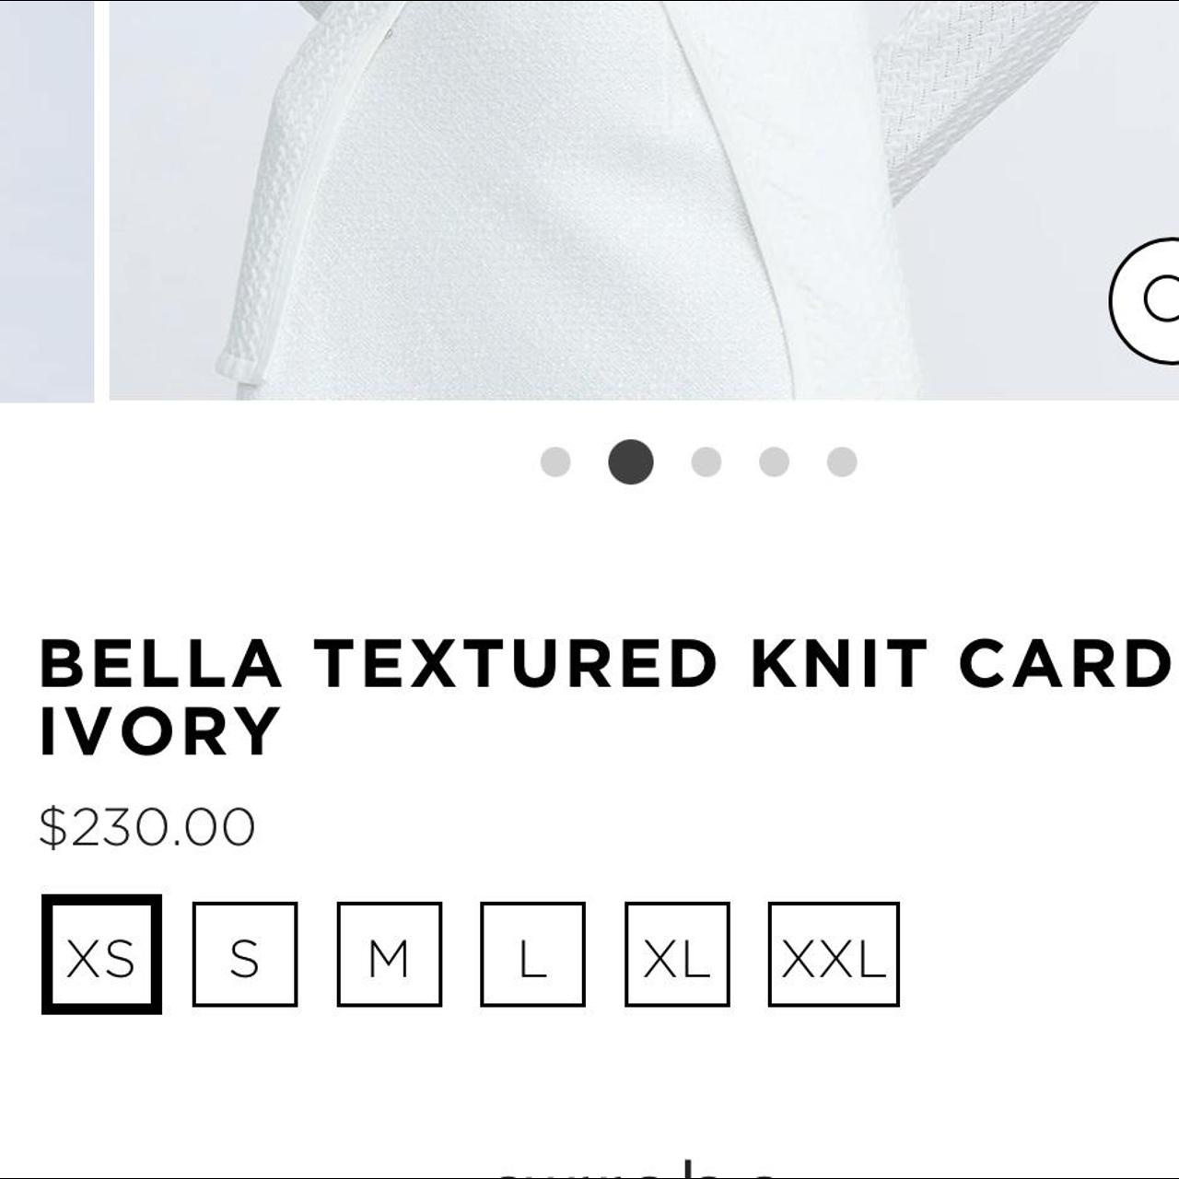Select the first carousel dot
1179x1179 pixels.
[x=555, y=463]
